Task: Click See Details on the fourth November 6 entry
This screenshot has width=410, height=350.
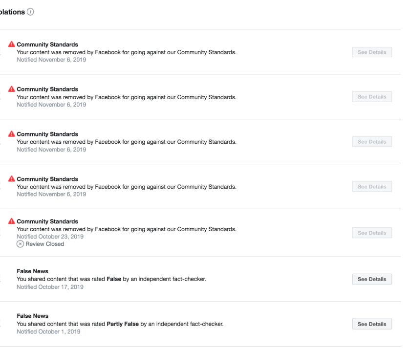Action: (371, 187)
